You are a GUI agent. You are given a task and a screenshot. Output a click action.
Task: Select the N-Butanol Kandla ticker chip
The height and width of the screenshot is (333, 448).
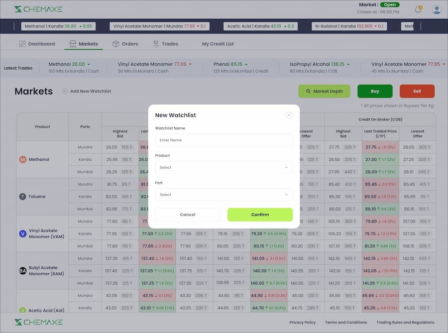pyautogui.click(x=349, y=26)
